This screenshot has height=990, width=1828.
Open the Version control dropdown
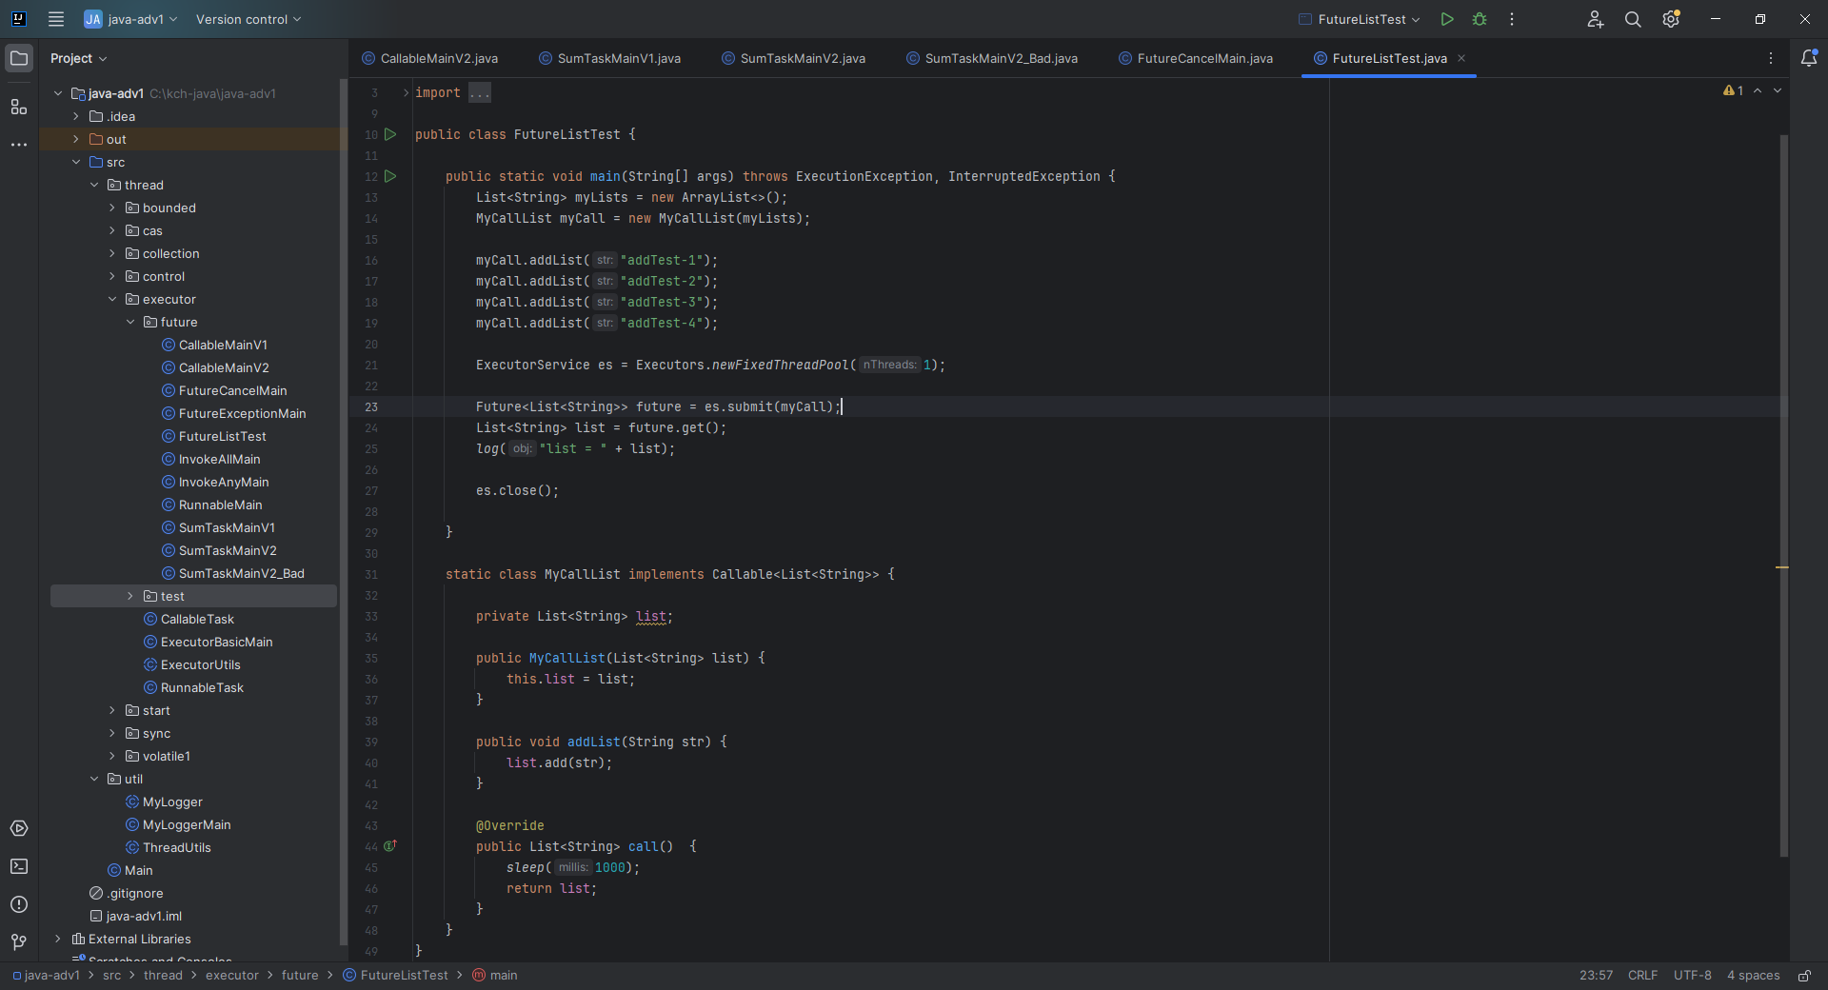[248, 19]
